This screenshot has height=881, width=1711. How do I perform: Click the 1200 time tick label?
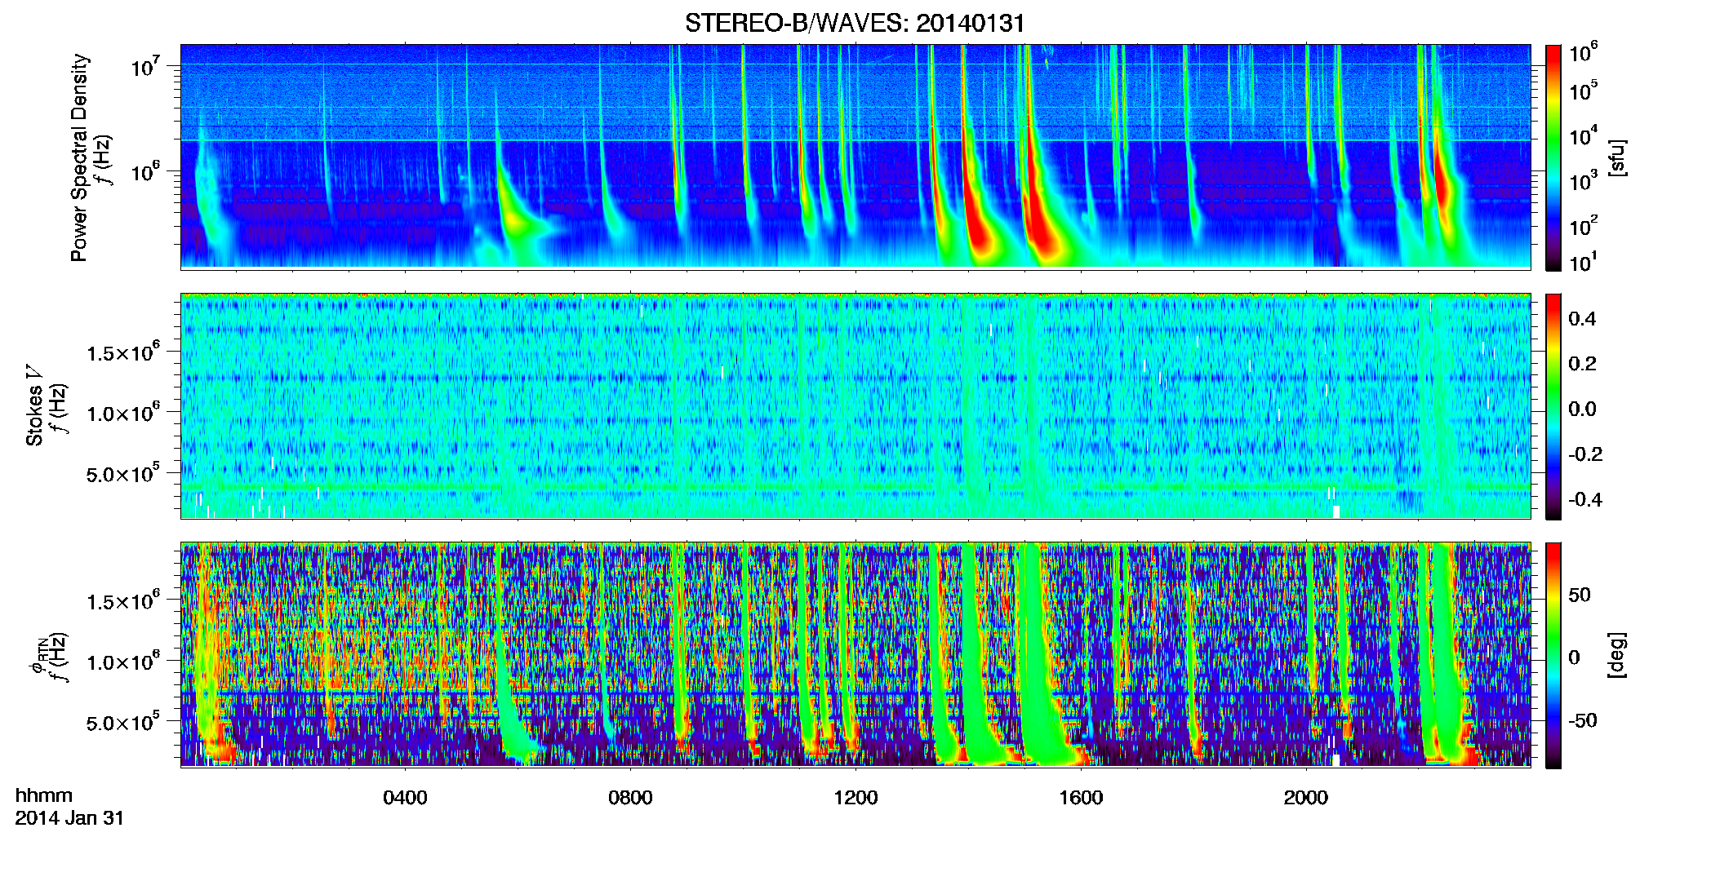coord(855,798)
